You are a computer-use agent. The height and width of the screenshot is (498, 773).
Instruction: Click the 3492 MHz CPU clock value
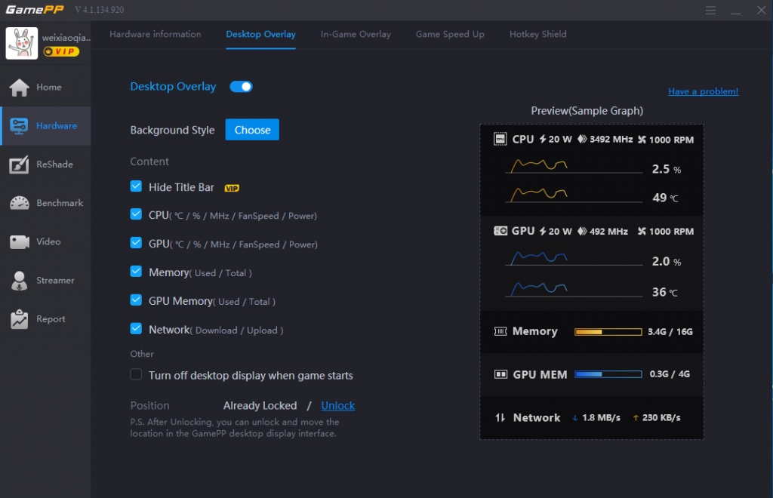pos(611,140)
